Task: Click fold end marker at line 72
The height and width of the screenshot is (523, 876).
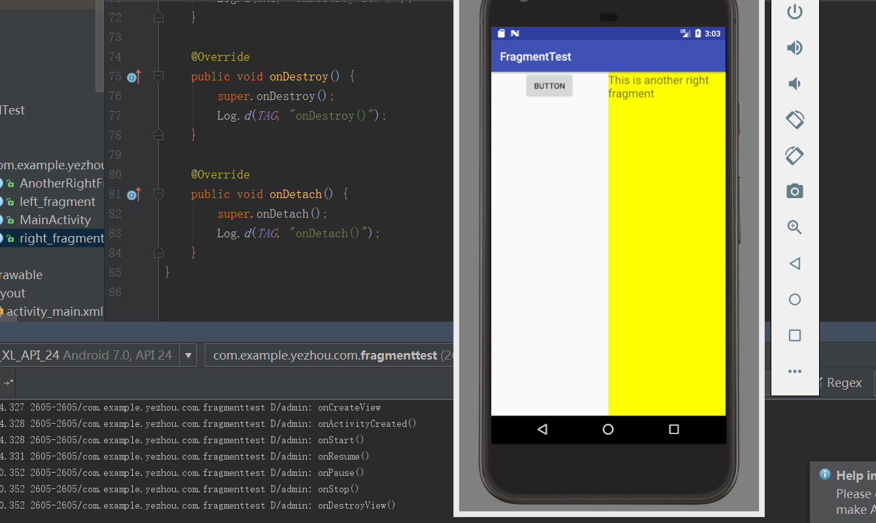Action: coord(158,18)
